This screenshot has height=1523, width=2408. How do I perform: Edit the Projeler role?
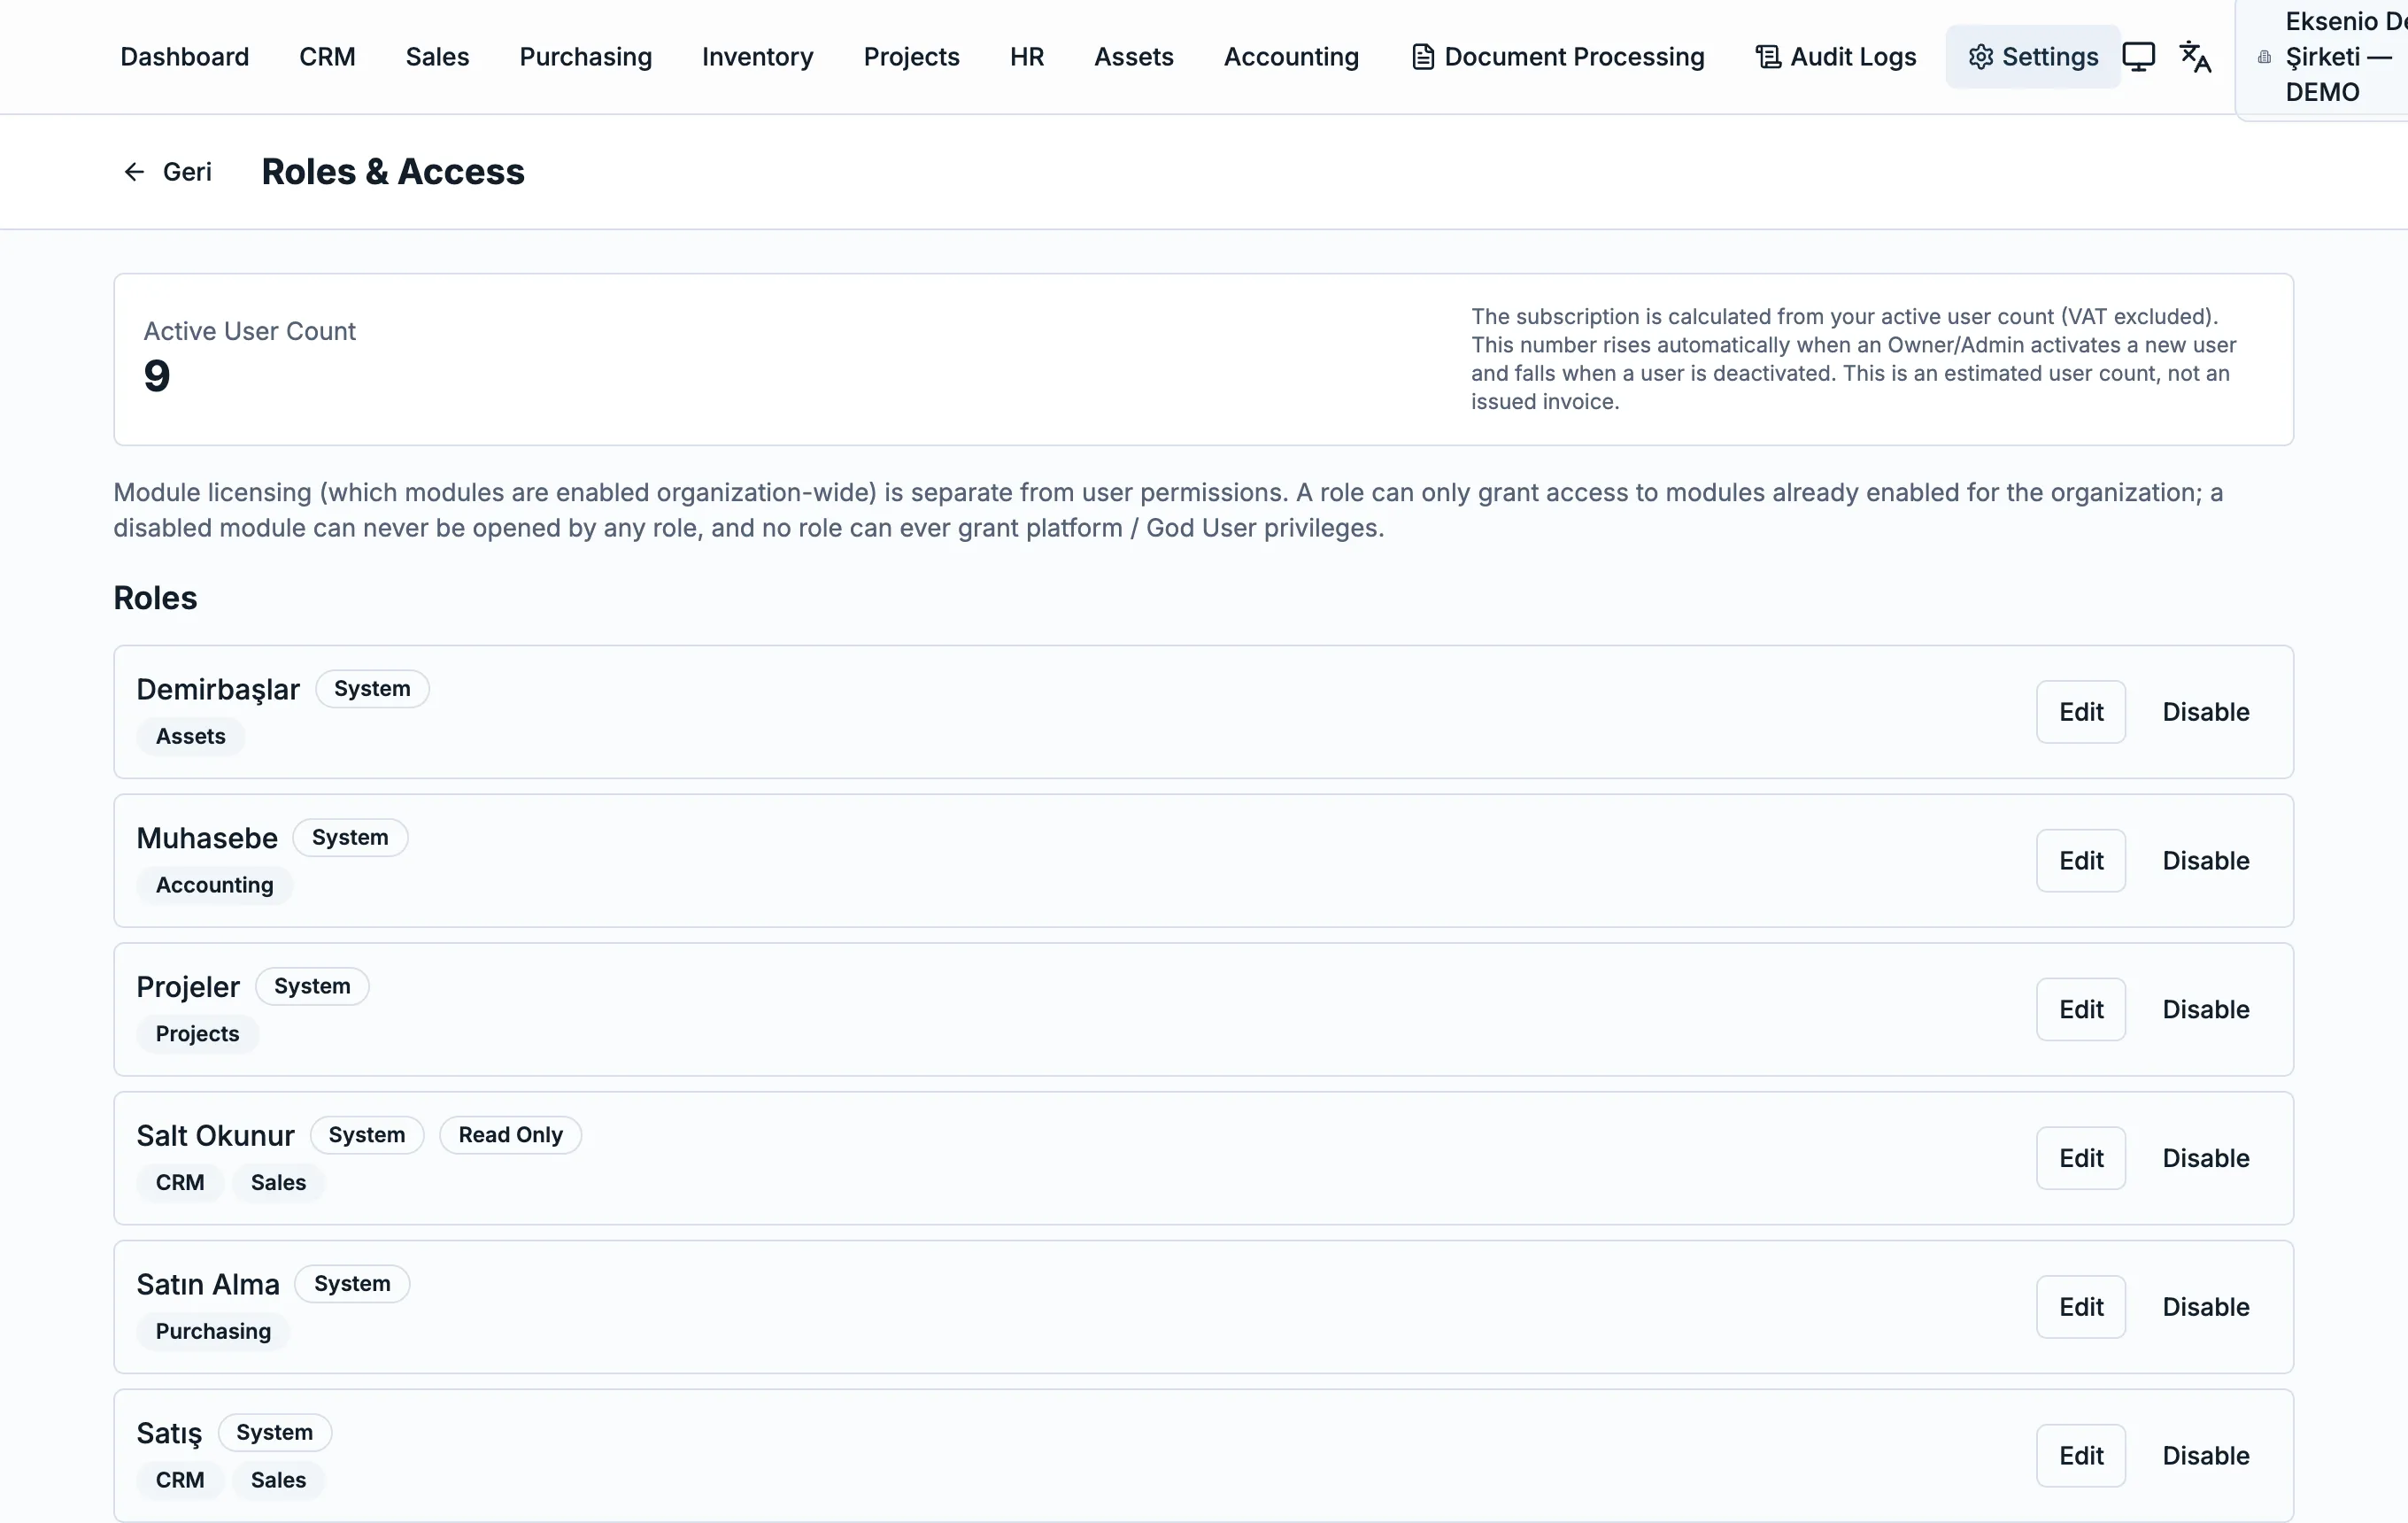[x=2081, y=1010]
